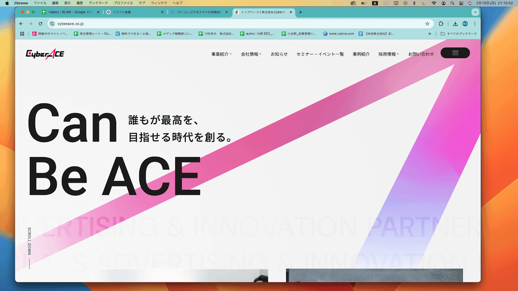518x291 pixels.
Task: Reload the page with refresh icon
Action: pos(40,24)
